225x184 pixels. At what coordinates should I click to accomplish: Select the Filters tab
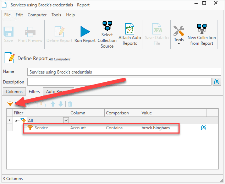[34, 91]
